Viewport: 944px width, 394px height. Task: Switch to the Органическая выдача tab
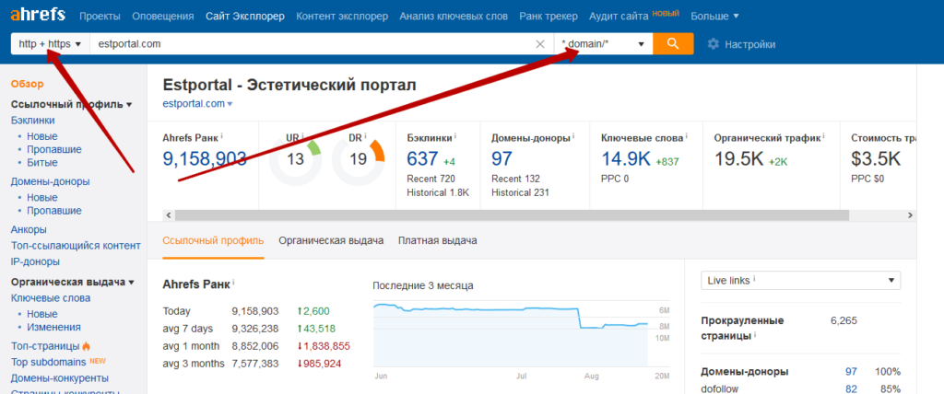(331, 240)
